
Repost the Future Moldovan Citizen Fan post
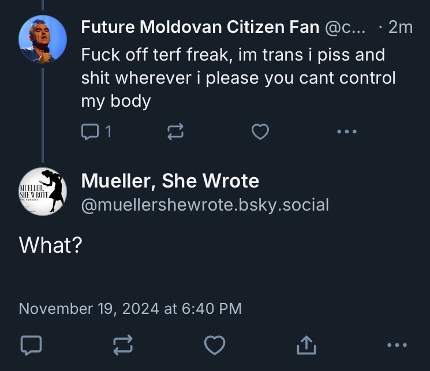[x=175, y=132]
